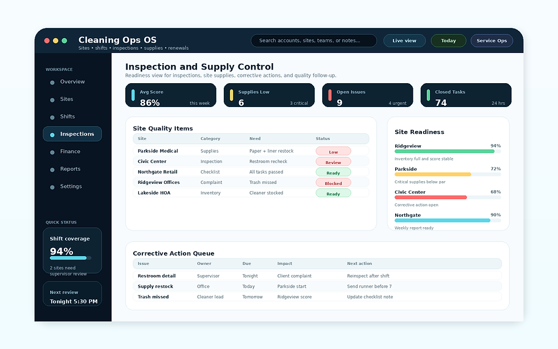Click the Supply restock issue row
This screenshot has height=349, width=558.
317,286
